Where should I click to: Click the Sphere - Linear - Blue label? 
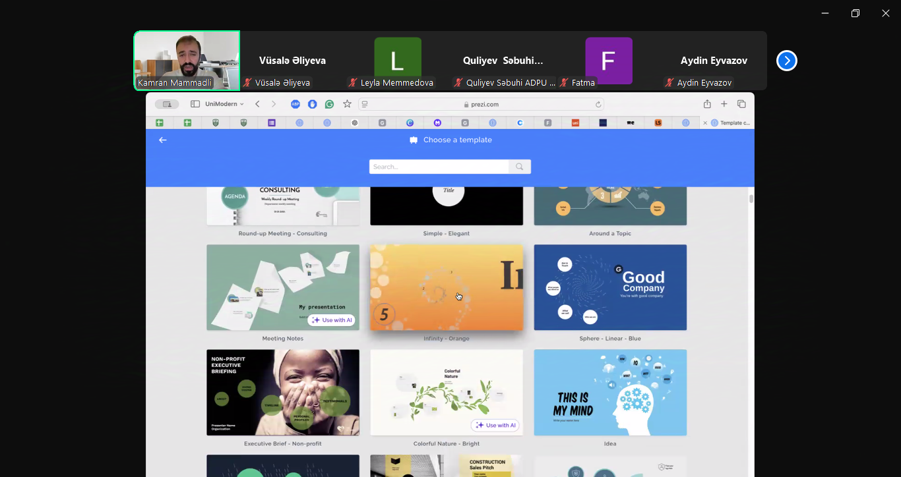610,339
